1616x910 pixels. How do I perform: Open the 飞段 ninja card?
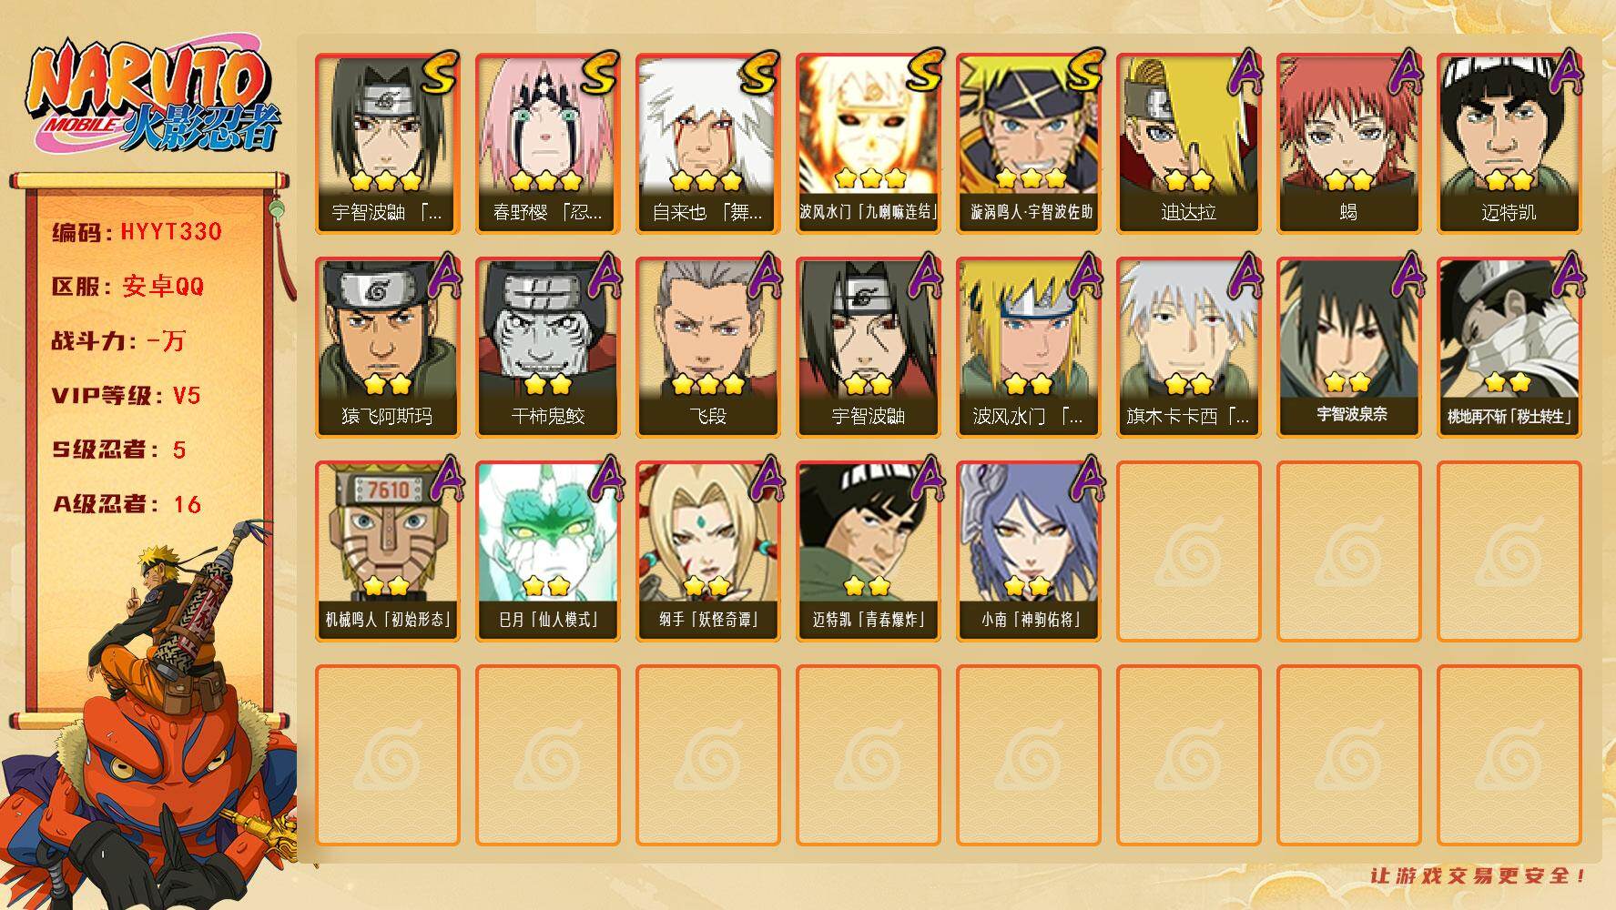pos(707,348)
